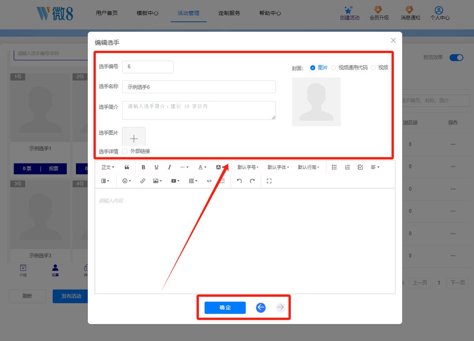Check the 外部链接 checkbox

pos(125,151)
